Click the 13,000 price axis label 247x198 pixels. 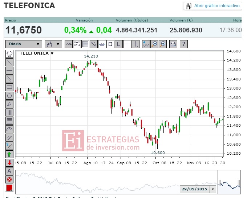point(234,88)
